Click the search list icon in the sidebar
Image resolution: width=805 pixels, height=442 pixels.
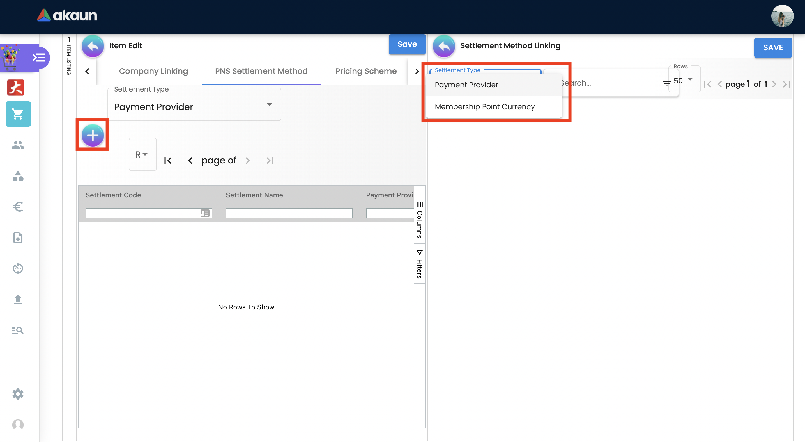[18, 330]
